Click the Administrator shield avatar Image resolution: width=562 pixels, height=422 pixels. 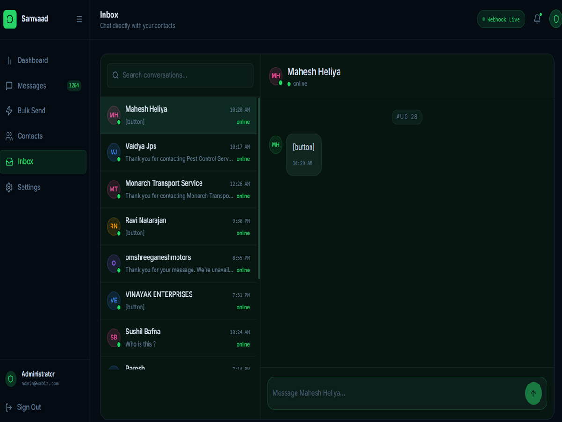pos(11,378)
